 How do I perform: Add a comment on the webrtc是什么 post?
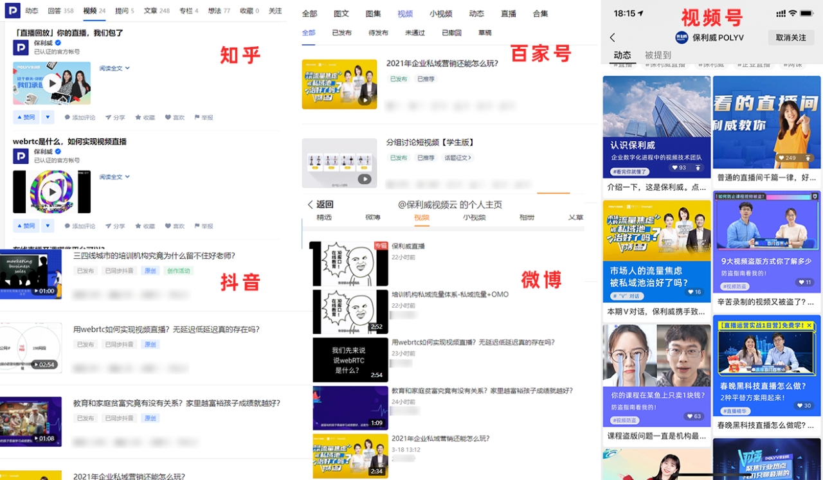click(80, 226)
